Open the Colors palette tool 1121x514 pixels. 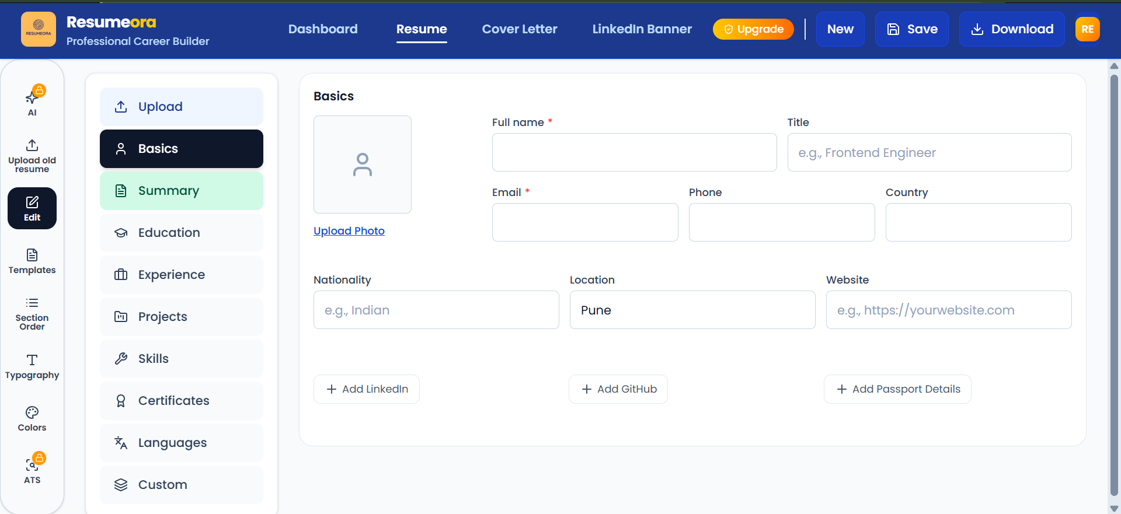click(32, 419)
